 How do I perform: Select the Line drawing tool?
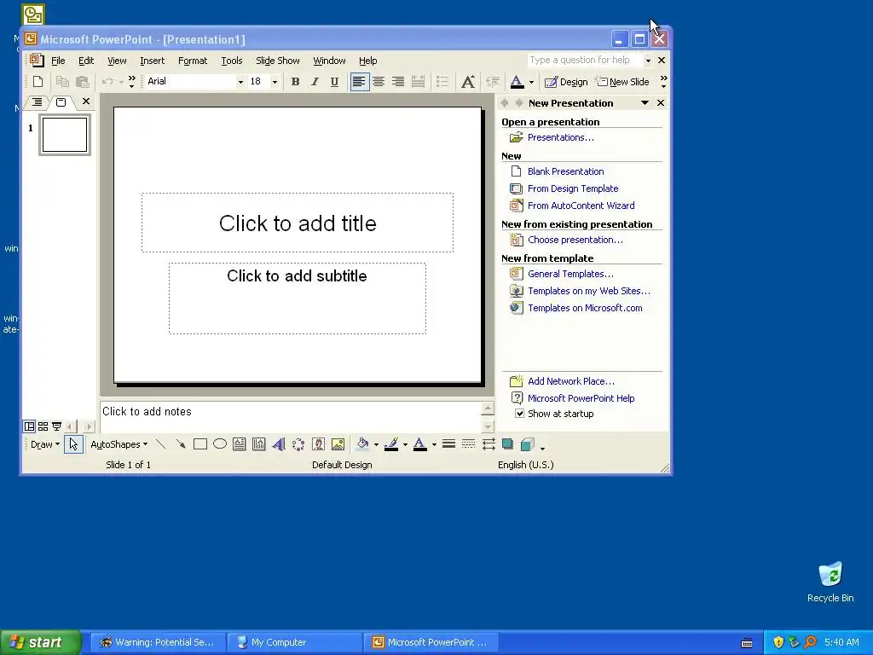(160, 444)
